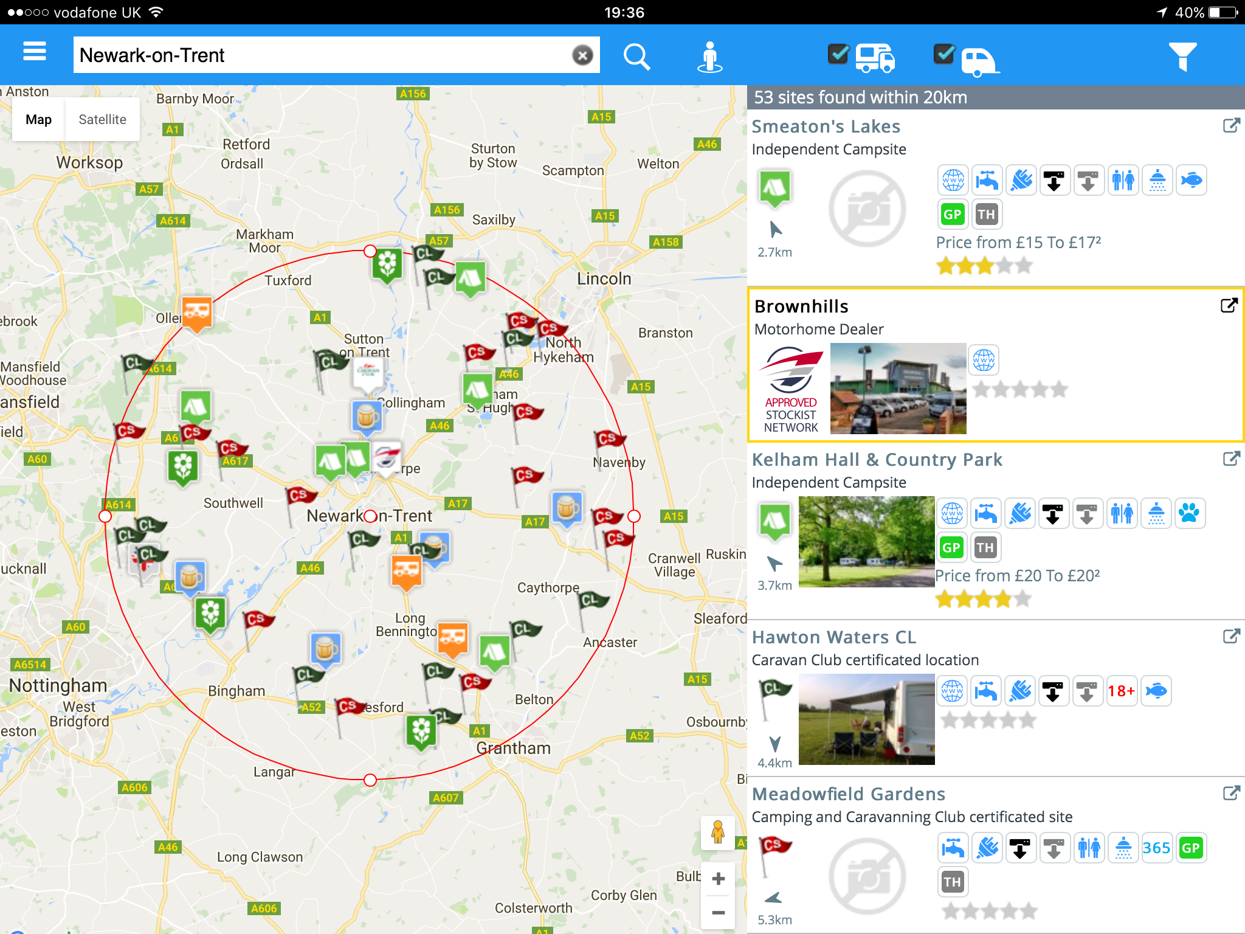Zoom out of the map
This screenshot has width=1245, height=934.
tap(718, 912)
